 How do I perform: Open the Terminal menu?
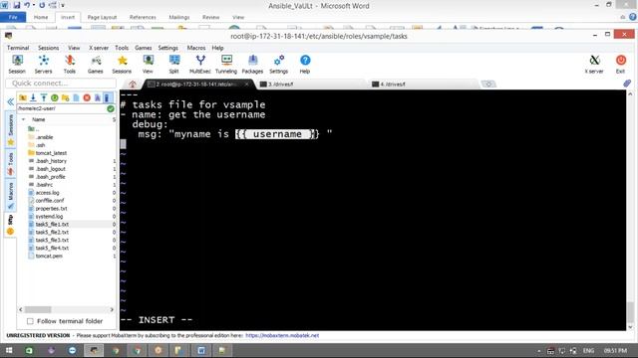tap(18, 48)
